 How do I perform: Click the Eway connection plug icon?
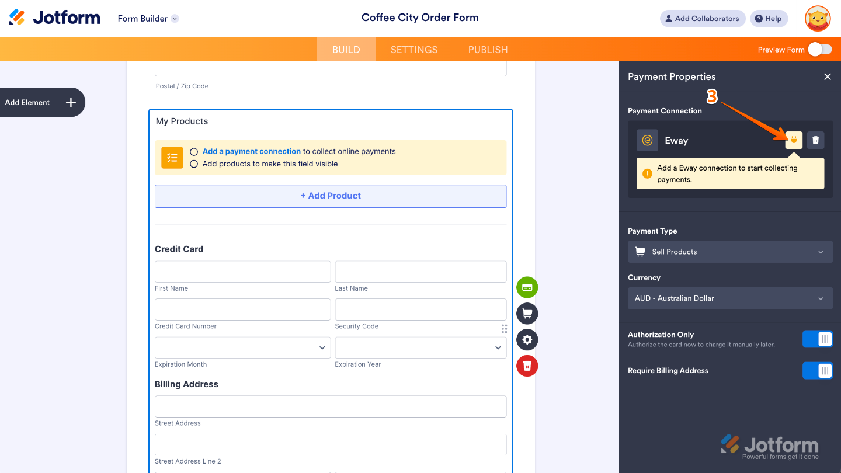(794, 140)
